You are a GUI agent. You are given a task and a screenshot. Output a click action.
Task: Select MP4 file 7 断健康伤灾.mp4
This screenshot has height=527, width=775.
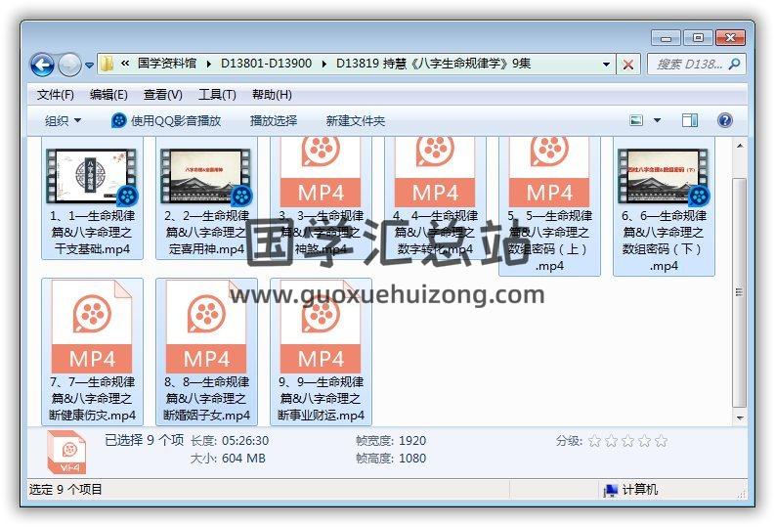(x=93, y=352)
